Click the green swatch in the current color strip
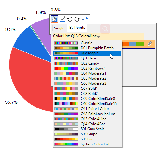This screenshot has width=157, height=148. tap(140, 44)
